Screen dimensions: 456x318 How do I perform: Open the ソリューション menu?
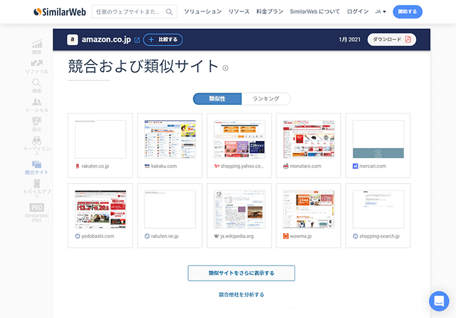[203, 11]
